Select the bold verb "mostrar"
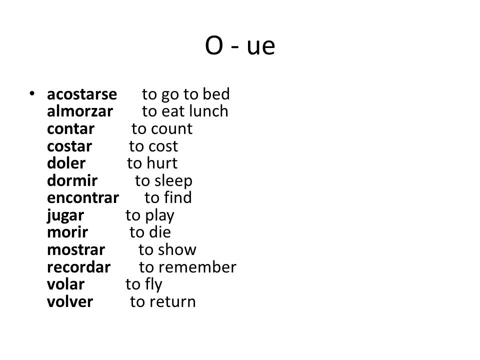 (x=76, y=250)
